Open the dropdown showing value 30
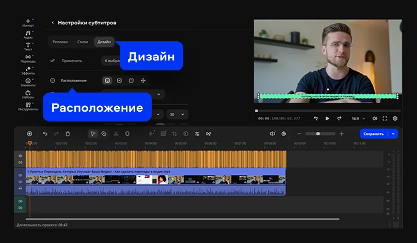Image resolution: width=417 pixels, height=243 pixels. pos(177,114)
